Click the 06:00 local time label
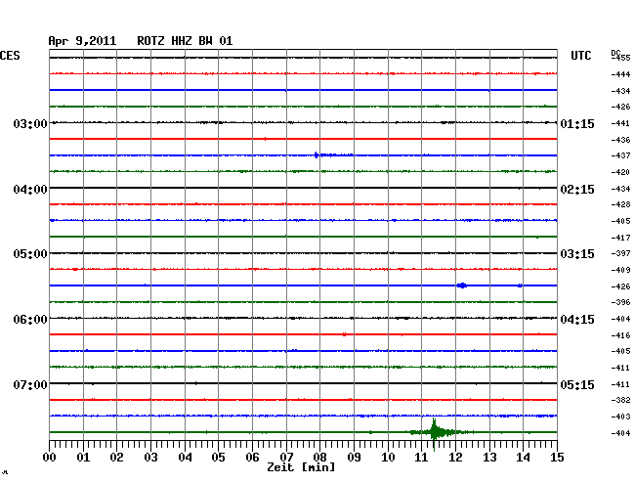Image resolution: width=635 pixels, height=483 pixels. click(x=30, y=320)
